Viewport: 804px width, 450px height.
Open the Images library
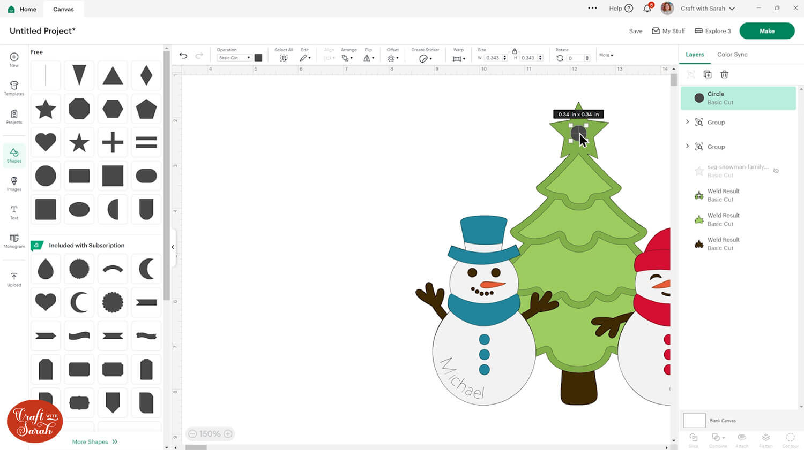[14, 184]
